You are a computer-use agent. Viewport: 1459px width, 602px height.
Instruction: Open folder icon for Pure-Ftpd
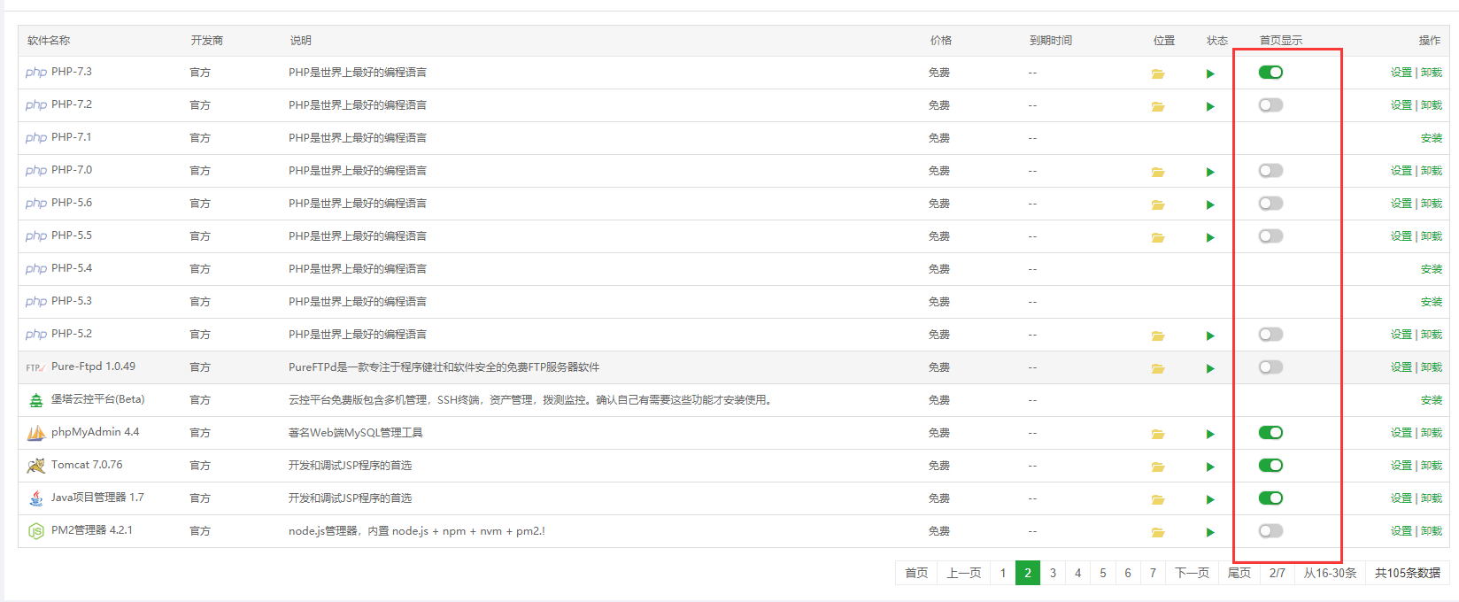point(1158,368)
